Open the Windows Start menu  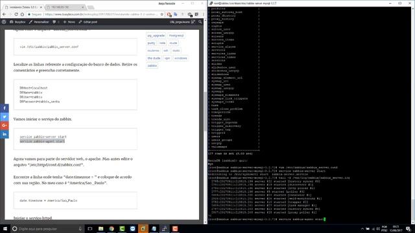[x=5, y=228]
